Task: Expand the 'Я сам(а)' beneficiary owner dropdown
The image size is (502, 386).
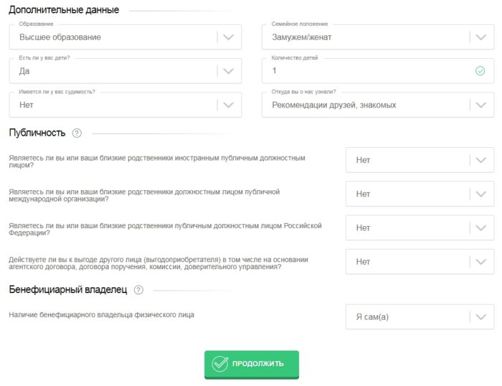Action: (x=420, y=316)
